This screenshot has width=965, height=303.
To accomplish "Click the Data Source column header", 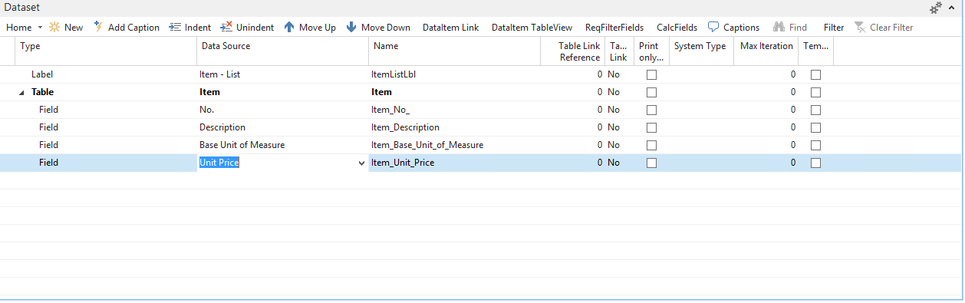I will [x=283, y=51].
